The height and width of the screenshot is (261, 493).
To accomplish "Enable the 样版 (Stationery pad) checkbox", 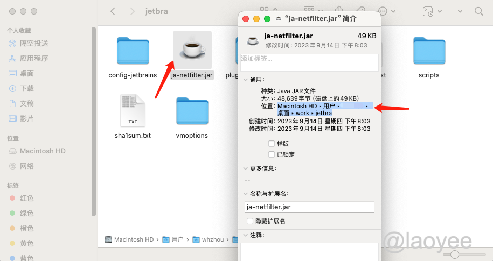I will [272, 144].
